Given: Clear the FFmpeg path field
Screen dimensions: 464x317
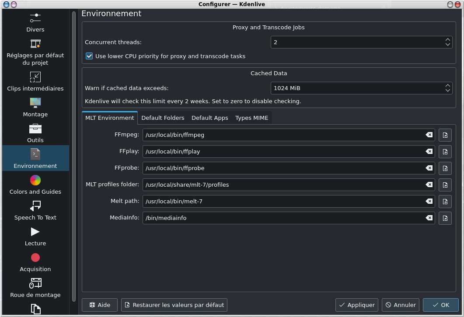Looking at the screenshot, I should [x=429, y=135].
